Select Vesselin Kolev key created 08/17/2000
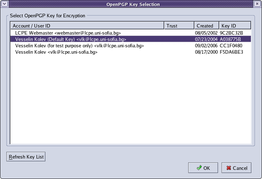The width and height of the screenshot is (262, 179). (x=131, y=52)
